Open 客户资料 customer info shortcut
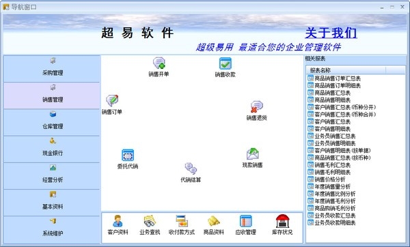The height and width of the screenshot is (247, 410). point(118,224)
